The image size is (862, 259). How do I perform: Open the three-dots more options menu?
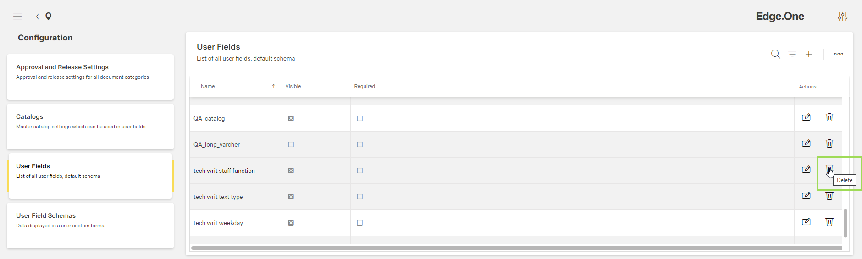pyautogui.click(x=839, y=54)
